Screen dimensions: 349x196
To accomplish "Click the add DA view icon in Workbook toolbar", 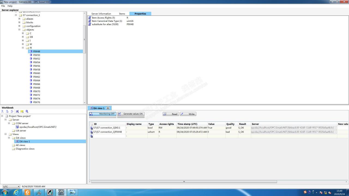I will (17, 111).
